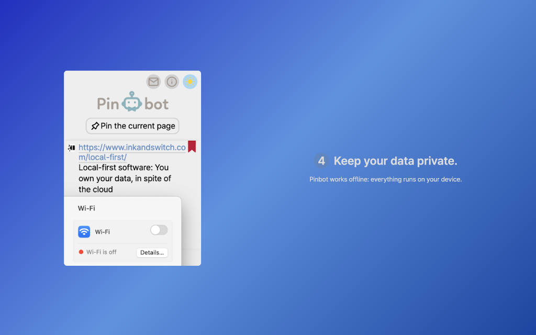The width and height of the screenshot is (536, 335).
Task: Click the 'Local-first software' page title text
Action: pyautogui.click(x=125, y=178)
